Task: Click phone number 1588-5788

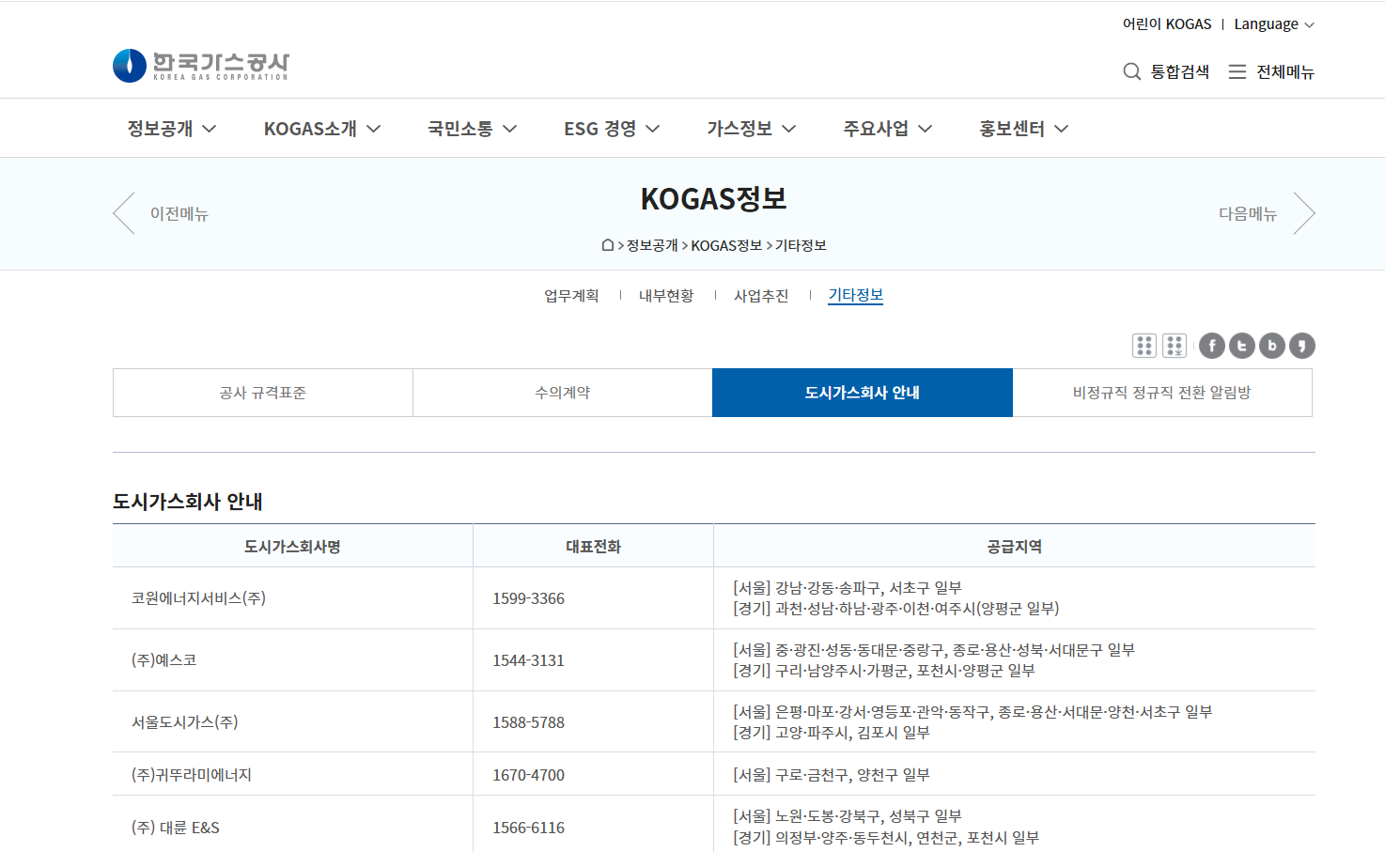Action: pos(528,722)
